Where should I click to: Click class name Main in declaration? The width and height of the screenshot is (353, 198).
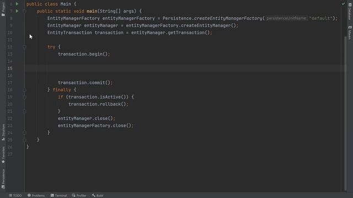coord(66,4)
